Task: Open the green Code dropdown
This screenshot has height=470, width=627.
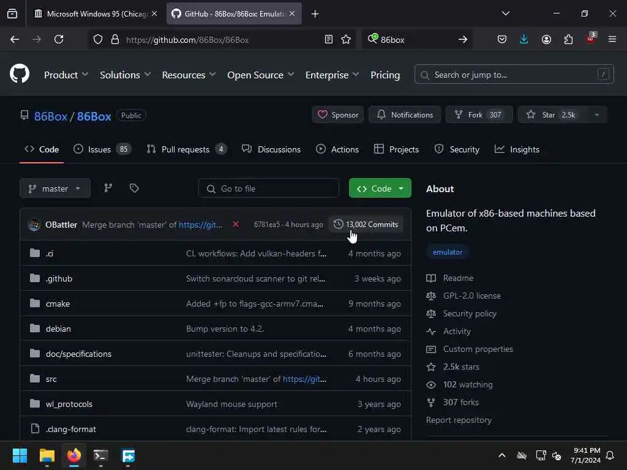Action: [380, 188]
